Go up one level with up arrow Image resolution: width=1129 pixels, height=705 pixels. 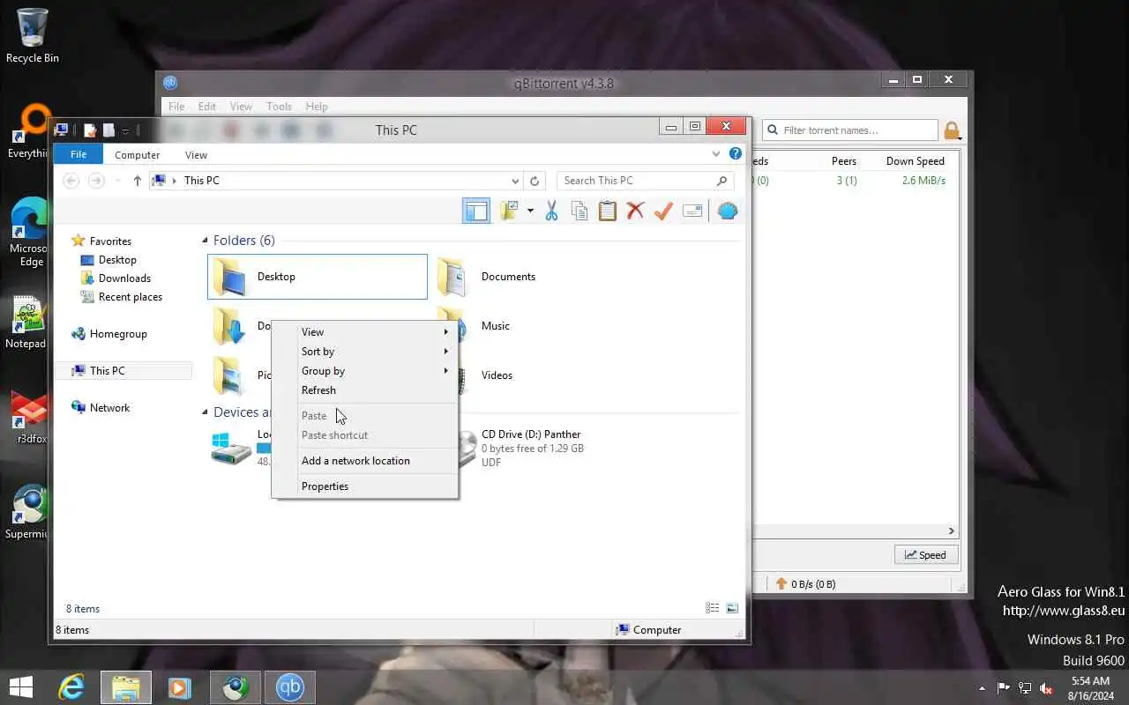[x=137, y=181]
